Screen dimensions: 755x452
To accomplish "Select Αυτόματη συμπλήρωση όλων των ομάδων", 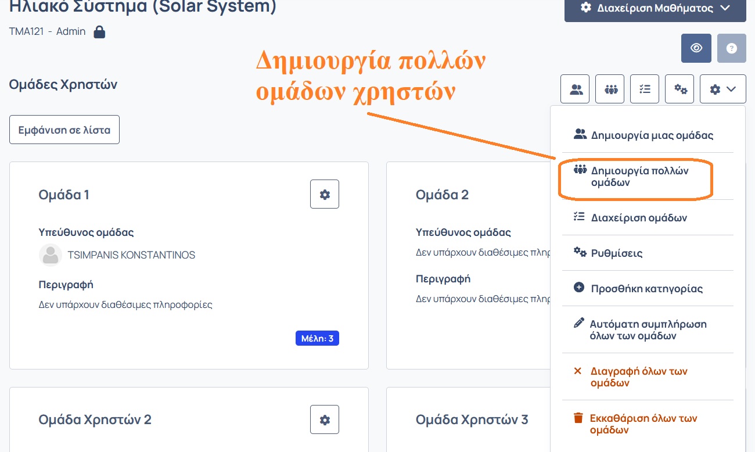I will pyautogui.click(x=648, y=330).
